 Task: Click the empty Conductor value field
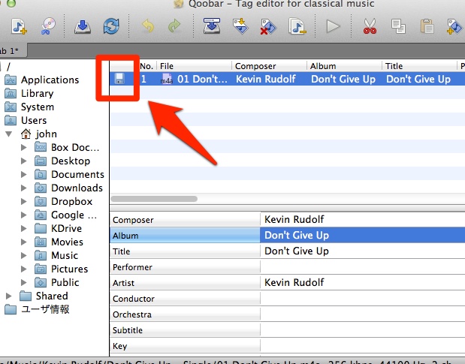pos(362,298)
